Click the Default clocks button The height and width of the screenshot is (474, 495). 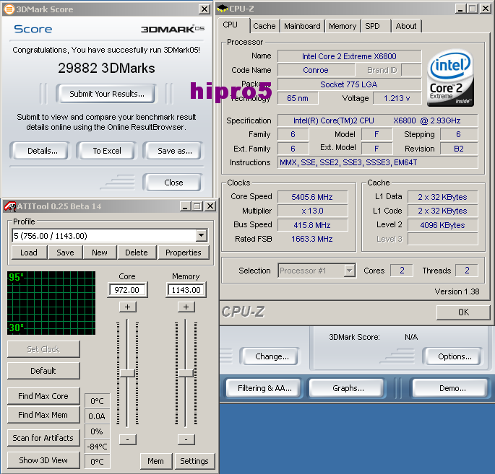click(x=43, y=371)
